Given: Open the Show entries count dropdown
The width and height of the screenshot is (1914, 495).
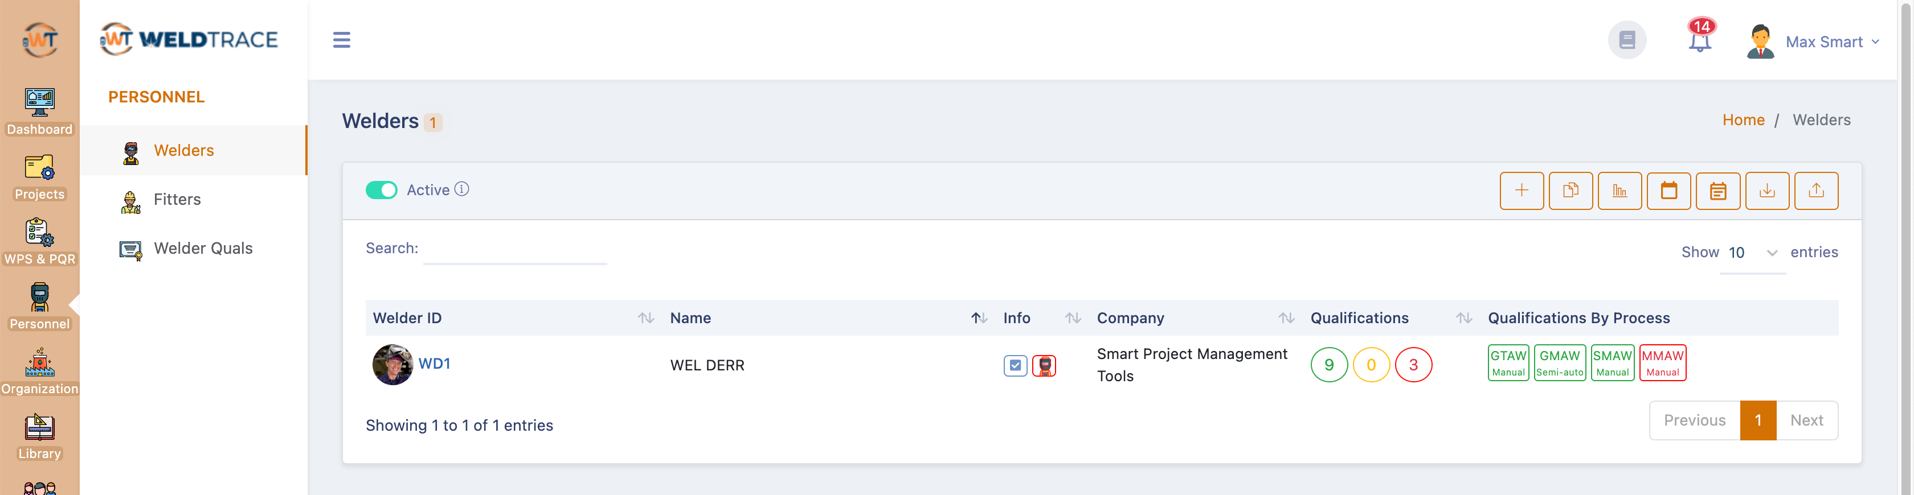Looking at the screenshot, I should pyautogui.click(x=1751, y=253).
